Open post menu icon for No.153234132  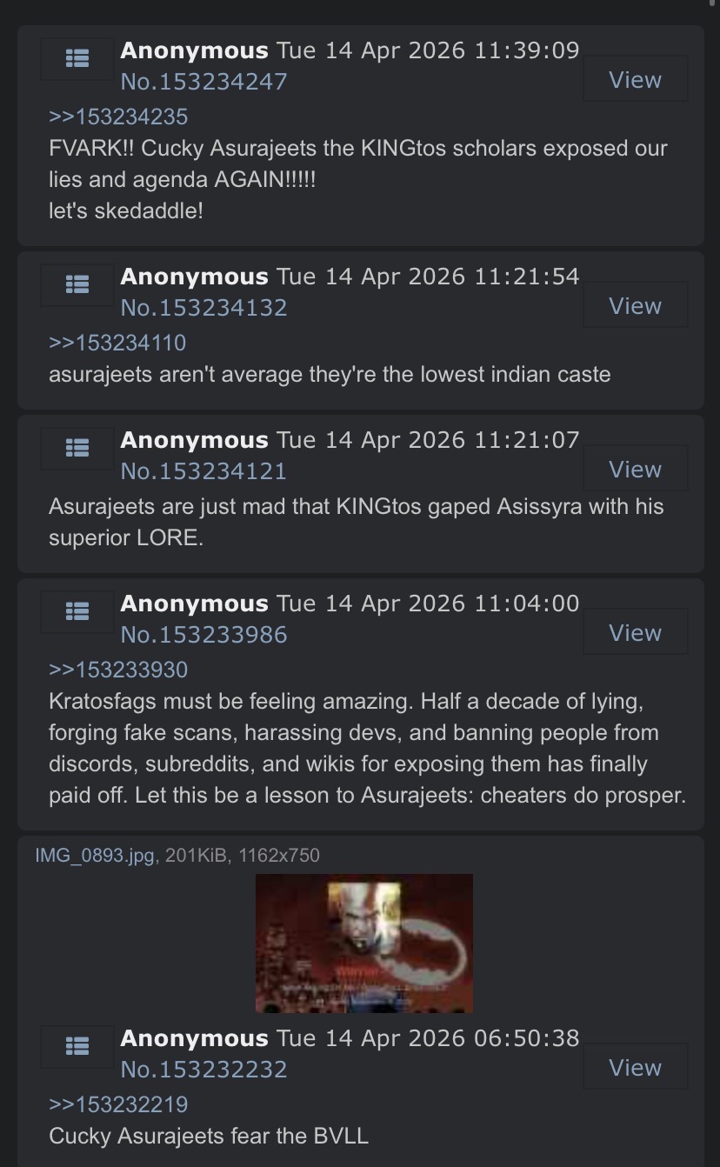77,284
